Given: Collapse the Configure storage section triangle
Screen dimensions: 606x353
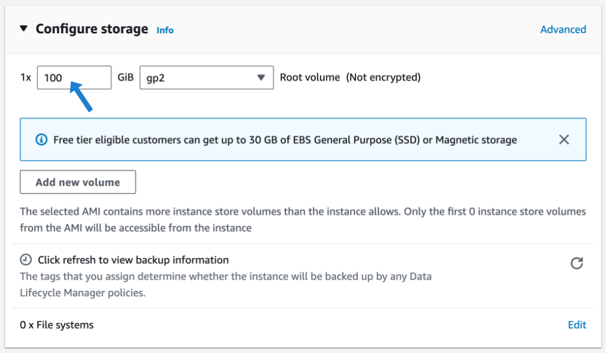Looking at the screenshot, I should click(x=24, y=29).
